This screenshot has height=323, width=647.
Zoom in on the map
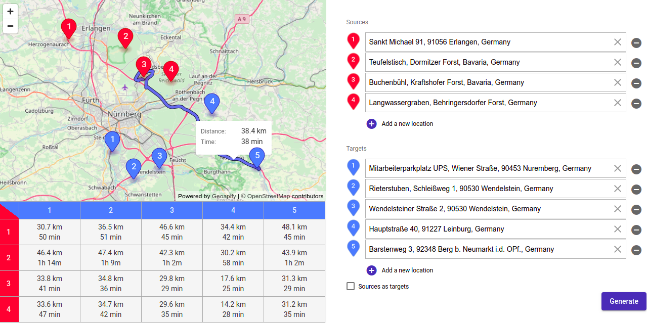click(10, 11)
